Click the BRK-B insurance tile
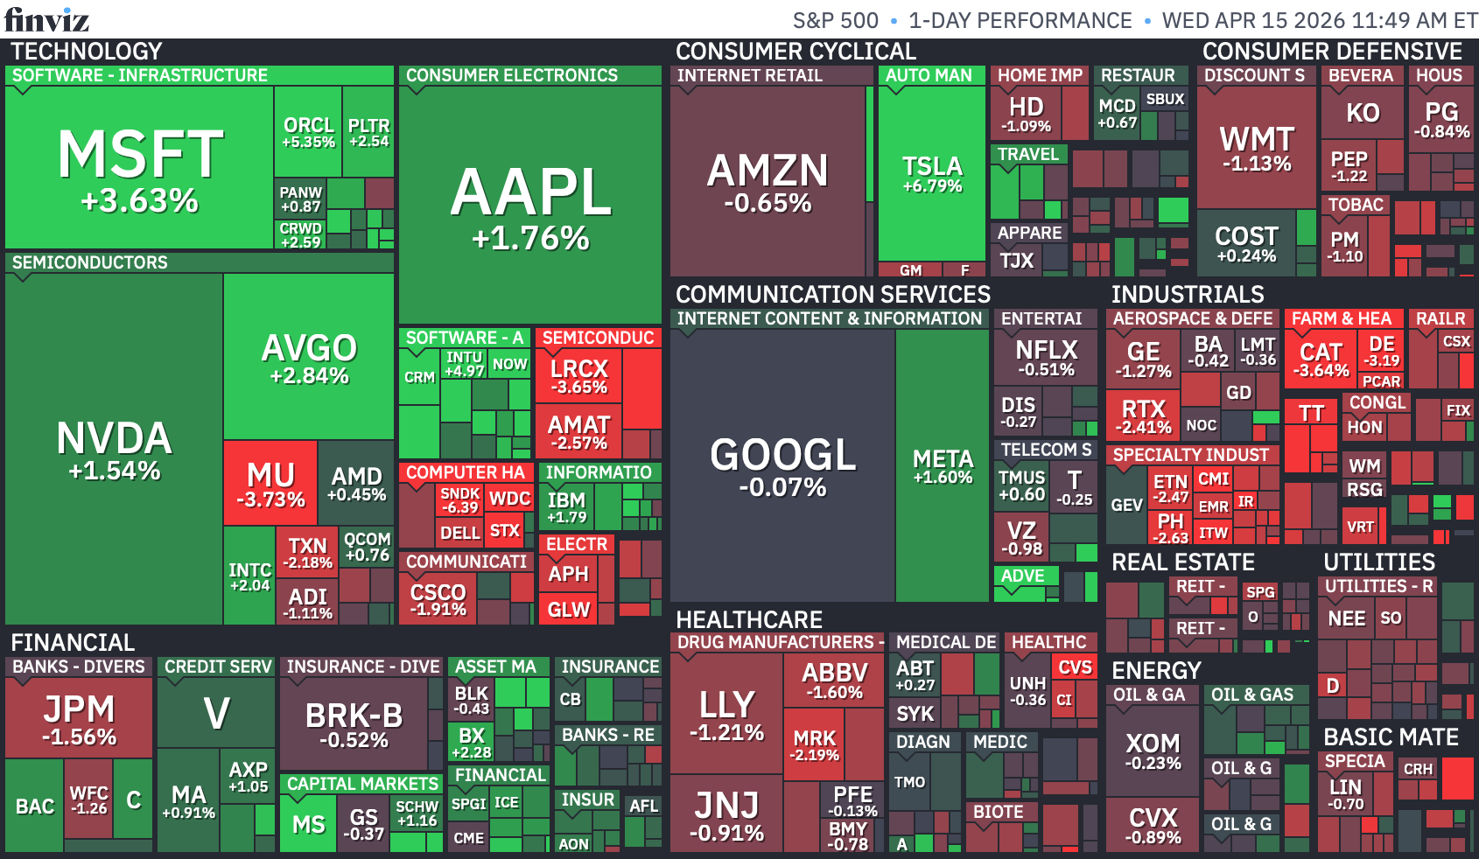 click(x=354, y=724)
